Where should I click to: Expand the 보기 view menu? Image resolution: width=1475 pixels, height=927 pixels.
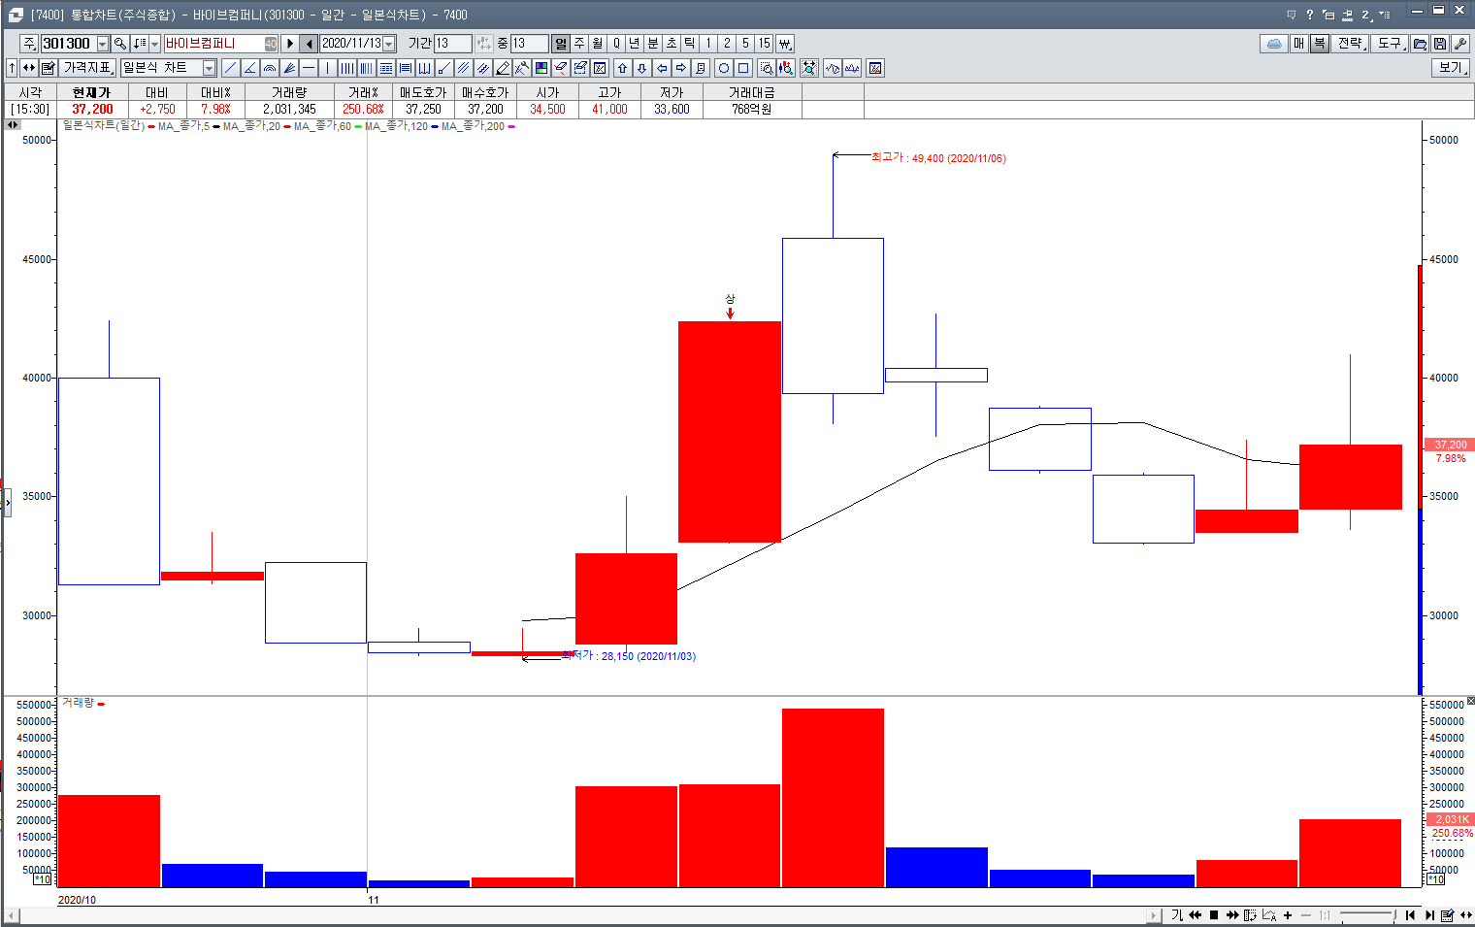click(x=1451, y=68)
